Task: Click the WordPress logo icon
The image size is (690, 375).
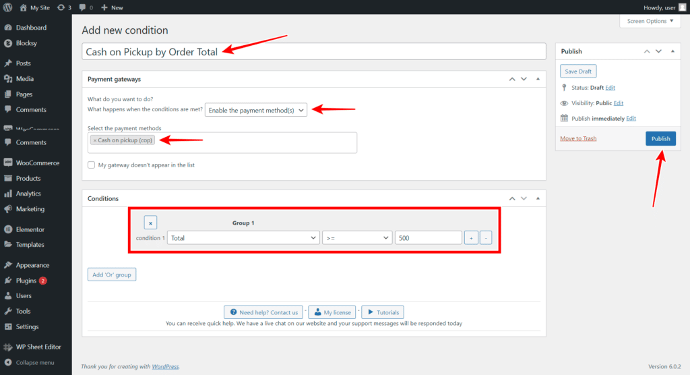Action: [8, 7]
